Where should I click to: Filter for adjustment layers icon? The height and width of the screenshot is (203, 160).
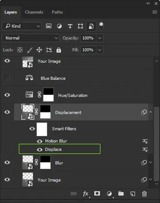59,26
